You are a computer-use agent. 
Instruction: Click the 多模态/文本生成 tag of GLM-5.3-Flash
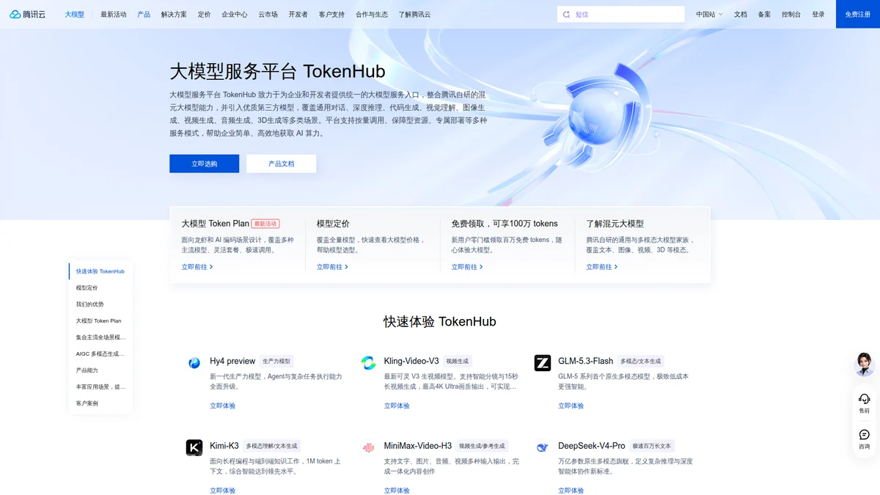click(641, 362)
